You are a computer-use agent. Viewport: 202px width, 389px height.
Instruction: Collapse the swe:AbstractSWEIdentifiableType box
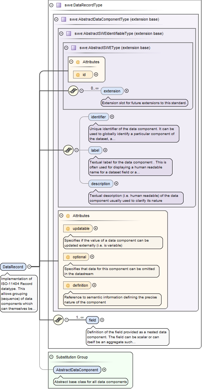pos(61,33)
